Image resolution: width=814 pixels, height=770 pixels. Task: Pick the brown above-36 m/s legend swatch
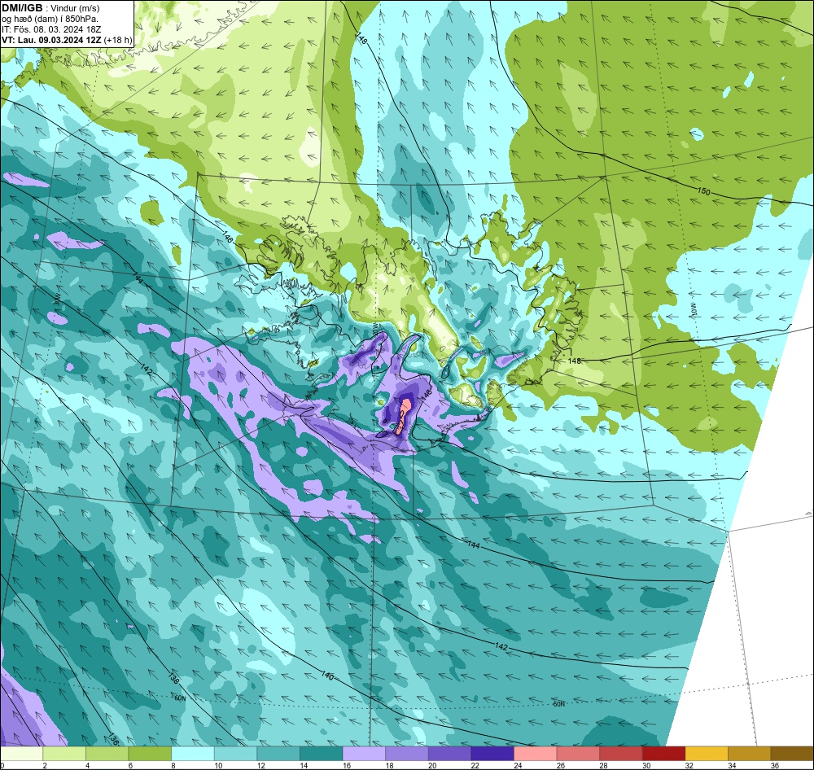[x=792, y=754]
